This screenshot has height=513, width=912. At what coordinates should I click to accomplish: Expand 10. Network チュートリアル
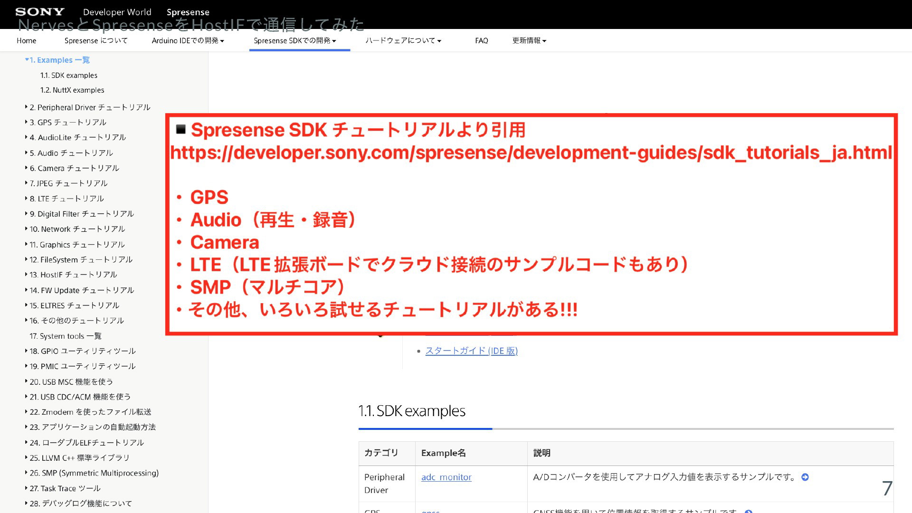75,229
